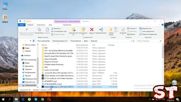This screenshot has height=102, width=181.
Task: Show hidden system tray icons chevron
Action: click(x=150, y=99)
